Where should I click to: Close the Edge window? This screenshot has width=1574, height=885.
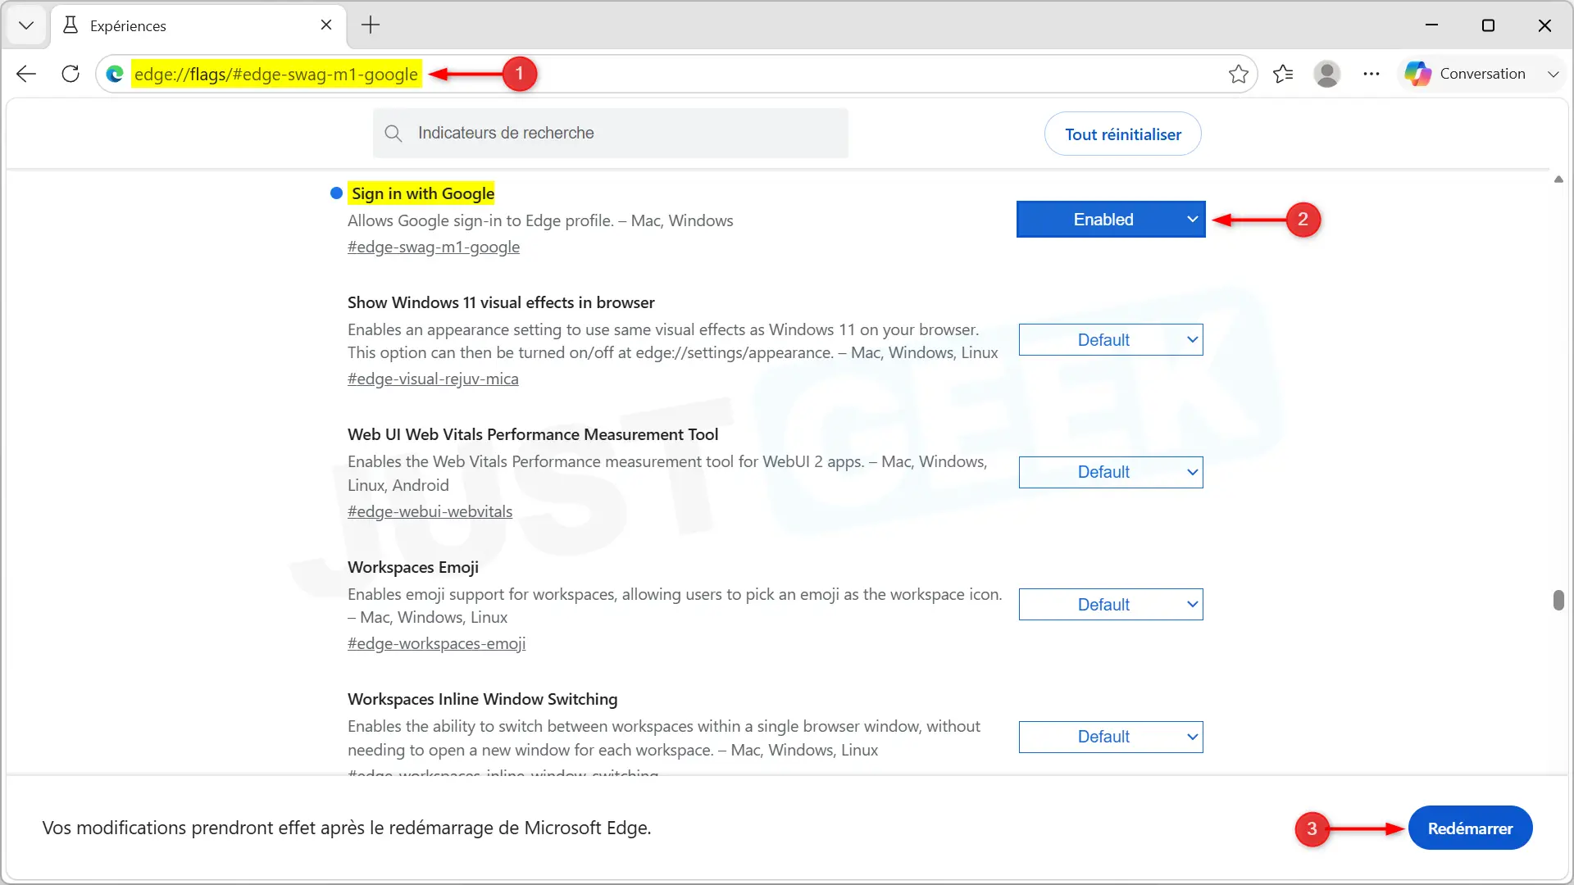[x=1544, y=25]
